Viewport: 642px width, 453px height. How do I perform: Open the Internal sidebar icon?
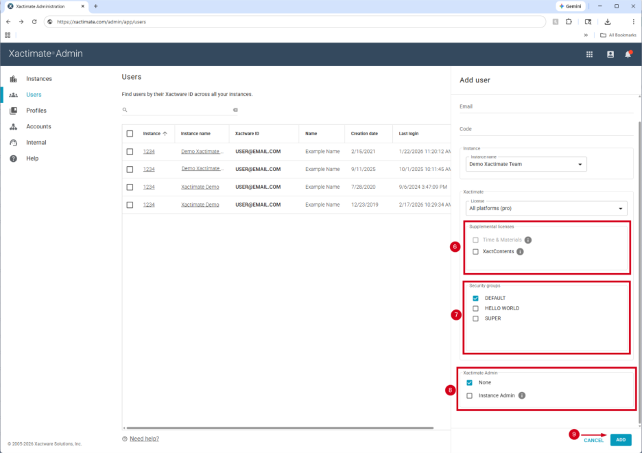tap(14, 143)
